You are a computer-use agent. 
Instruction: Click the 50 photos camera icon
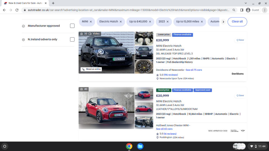pyautogui.click(x=82, y=34)
